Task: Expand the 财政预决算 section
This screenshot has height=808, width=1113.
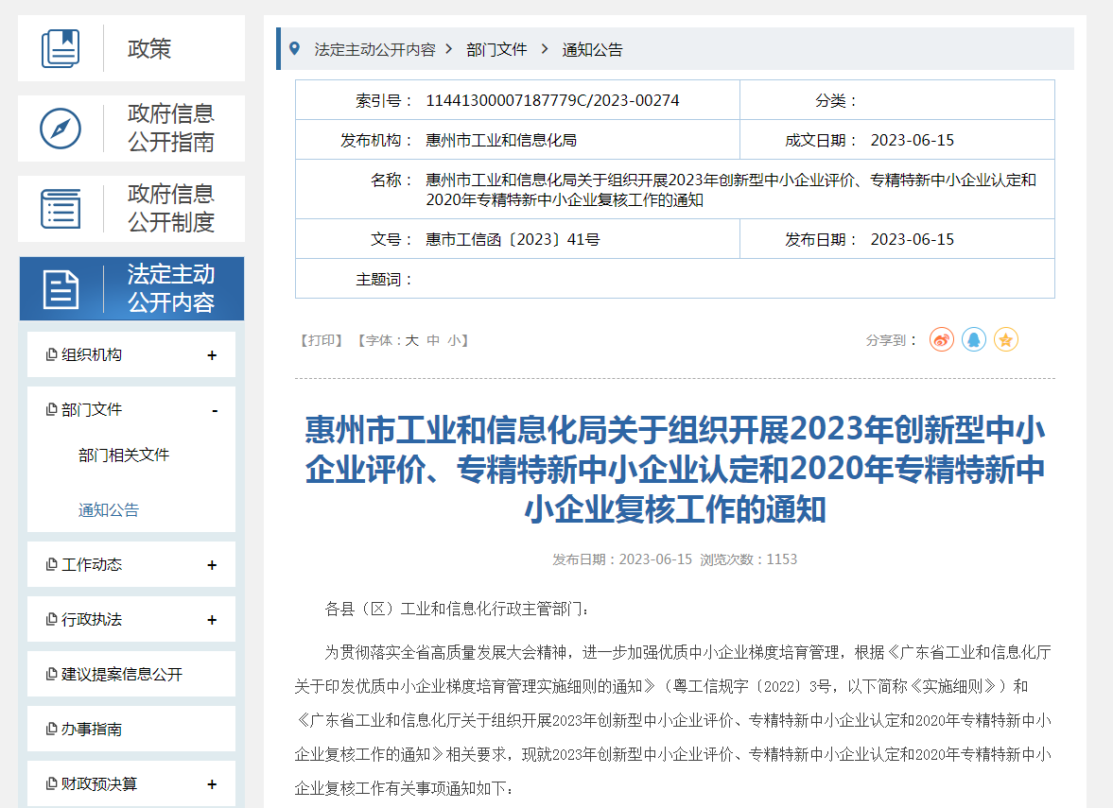Action: [x=212, y=784]
